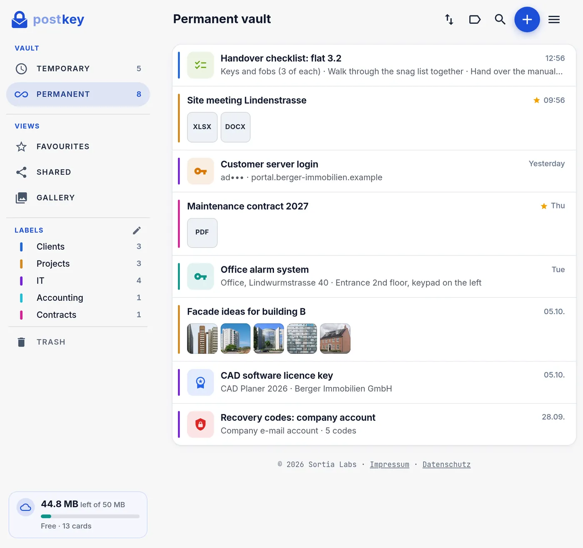Open the Datenschutz link
The width and height of the screenshot is (583, 548).
(446, 464)
